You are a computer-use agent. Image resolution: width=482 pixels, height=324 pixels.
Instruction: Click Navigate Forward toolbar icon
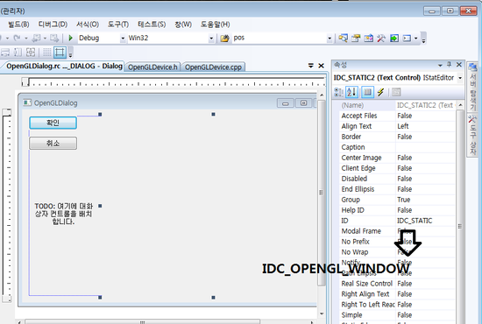(54, 38)
